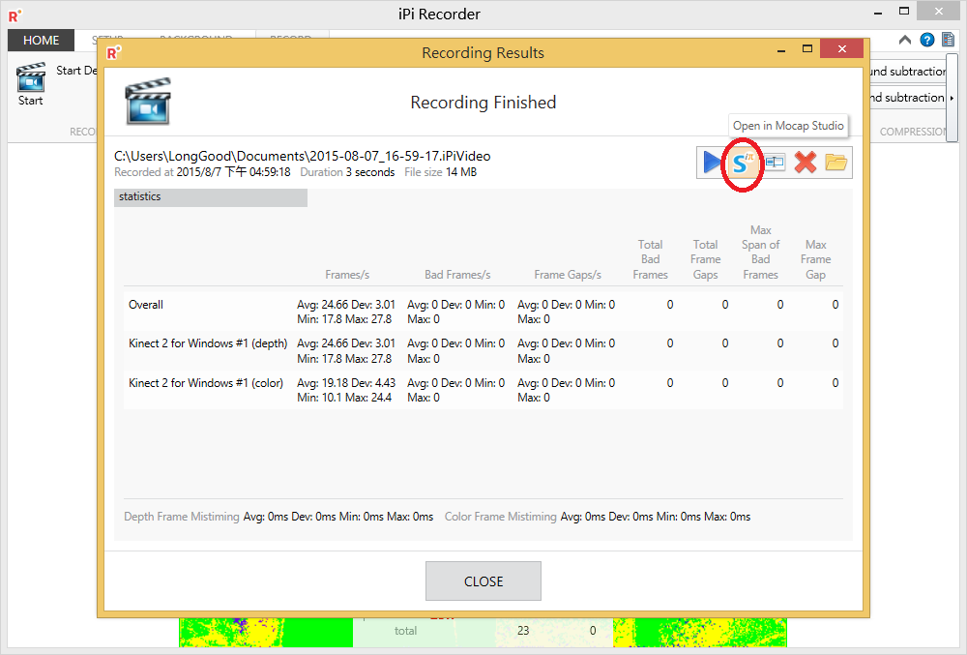This screenshot has height=655, width=967.
Task: Select the Kinect 2 color statistics row
Action: 206,383
